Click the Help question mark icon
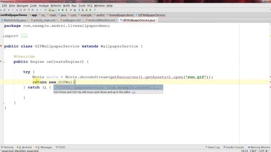Image resolution: width=271 pixels, height=152 pixels. pyautogui.click(x=95, y=10)
